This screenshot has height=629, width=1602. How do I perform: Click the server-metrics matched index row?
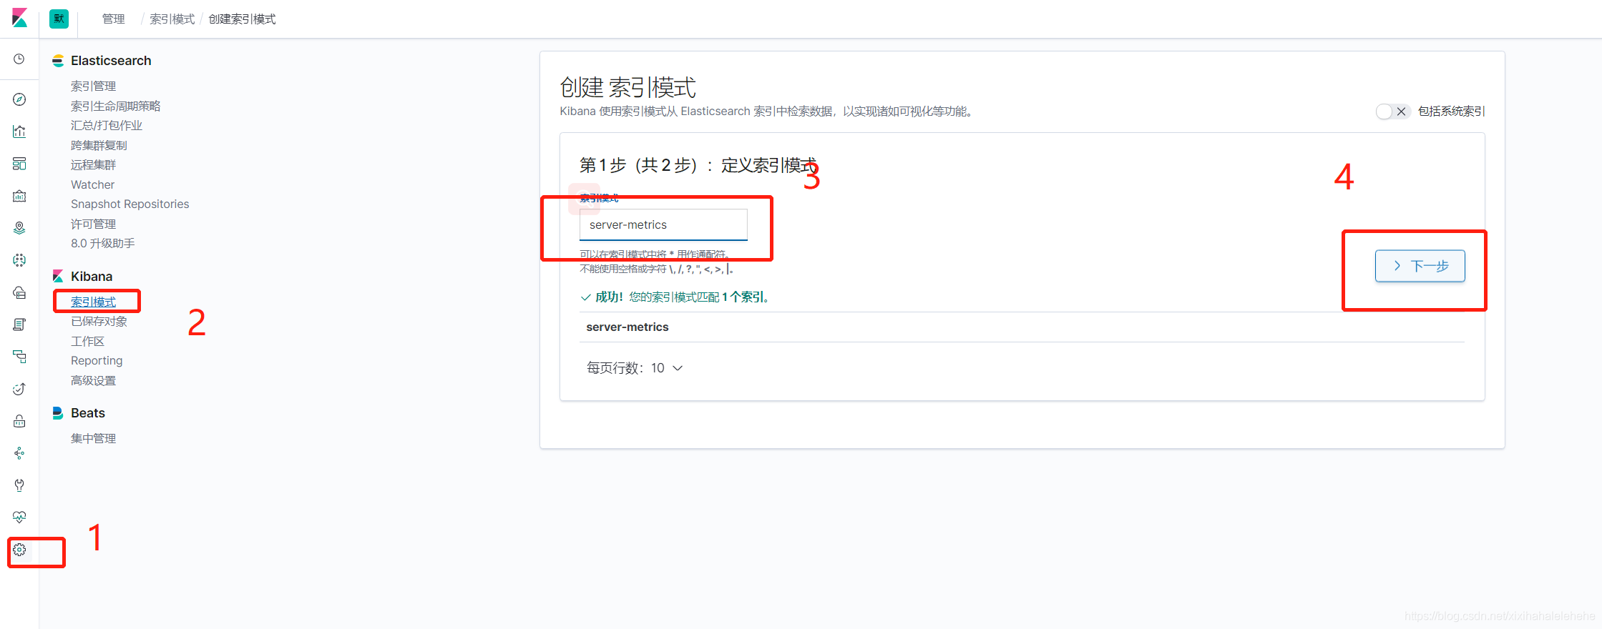click(1022, 327)
